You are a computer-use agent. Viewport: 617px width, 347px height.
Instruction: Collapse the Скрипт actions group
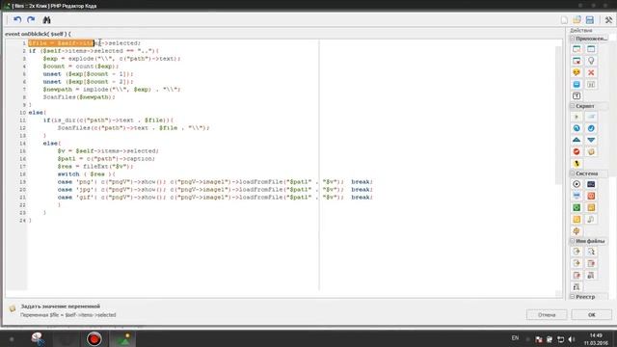(x=573, y=106)
